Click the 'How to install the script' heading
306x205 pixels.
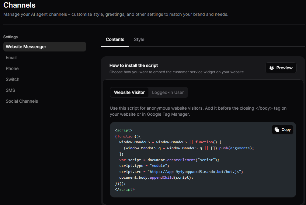[134, 65]
